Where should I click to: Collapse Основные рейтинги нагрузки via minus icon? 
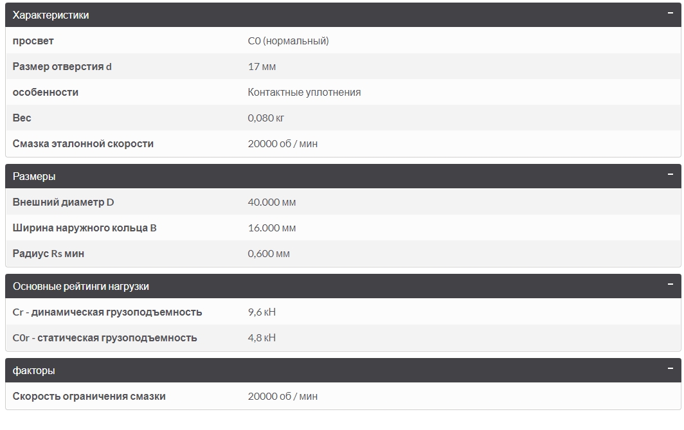click(x=670, y=284)
